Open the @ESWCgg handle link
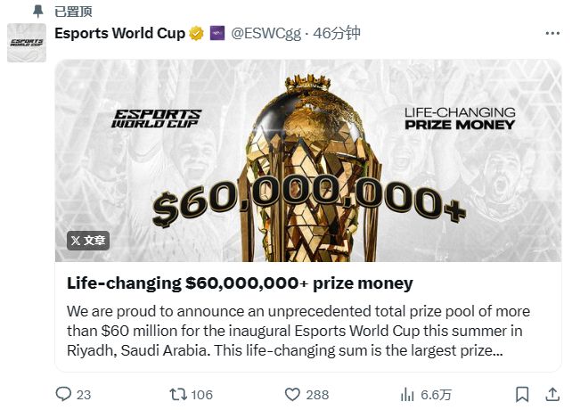Screen dimensions: 572x410 (267, 34)
